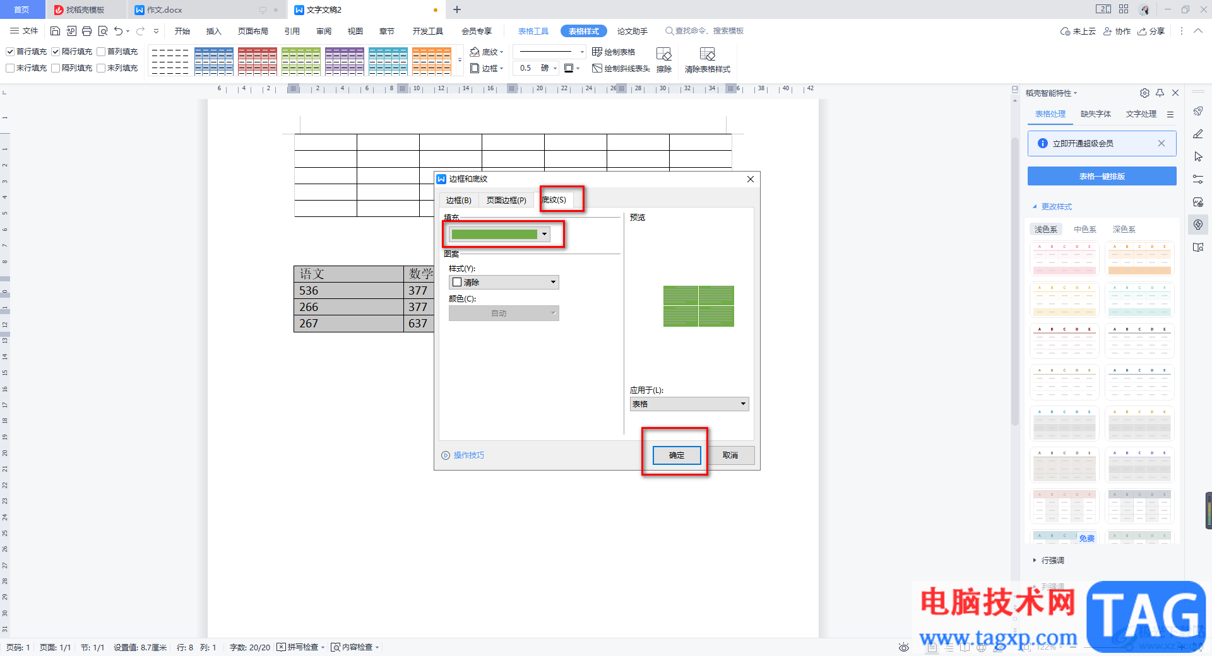Switch to the 边框(B) tab
The width and height of the screenshot is (1212, 656).
tap(459, 200)
